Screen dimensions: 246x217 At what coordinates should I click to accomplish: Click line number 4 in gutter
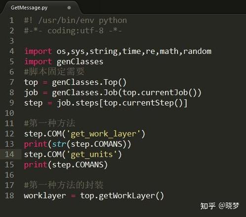(x=11, y=51)
